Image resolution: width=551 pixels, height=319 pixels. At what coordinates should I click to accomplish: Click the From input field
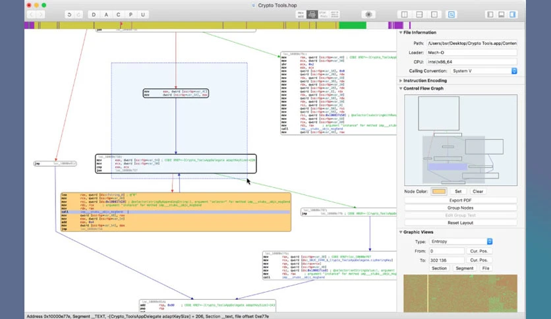pyautogui.click(x=447, y=251)
